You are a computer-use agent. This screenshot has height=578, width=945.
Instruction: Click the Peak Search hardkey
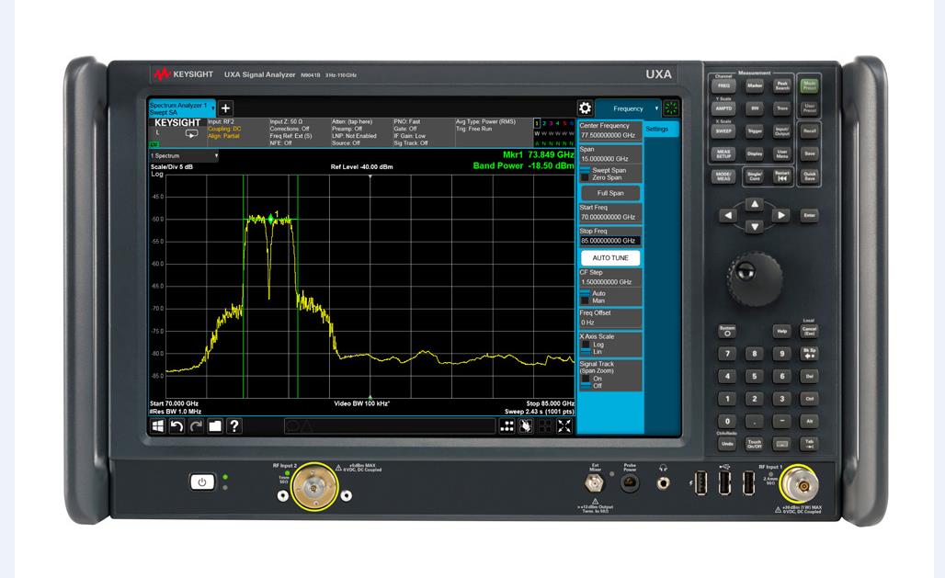click(x=781, y=85)
